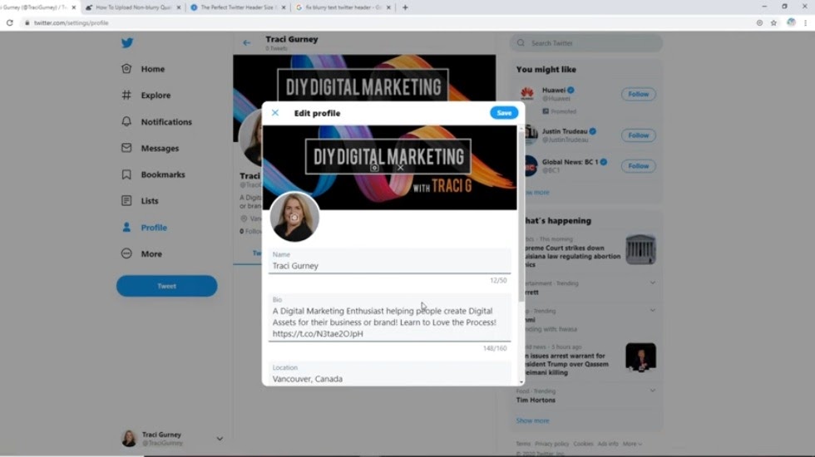Remove header photo using the X icon

(x=400, y=167)
